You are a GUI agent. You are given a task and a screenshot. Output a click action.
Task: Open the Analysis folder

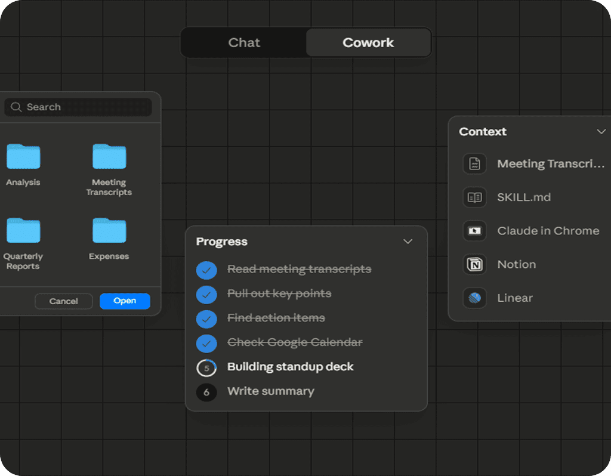tap(23, 157)
